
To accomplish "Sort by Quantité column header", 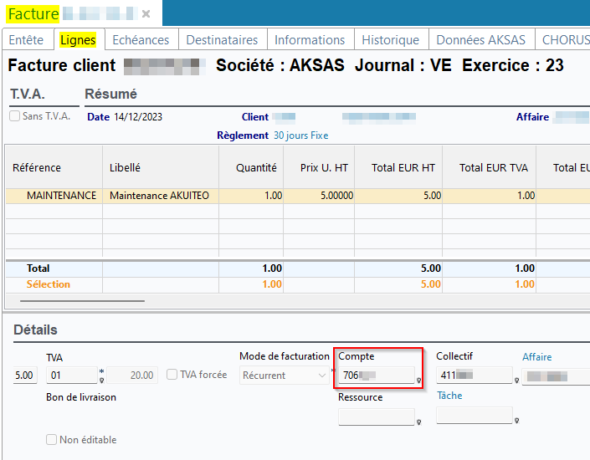I will [251, 167].
